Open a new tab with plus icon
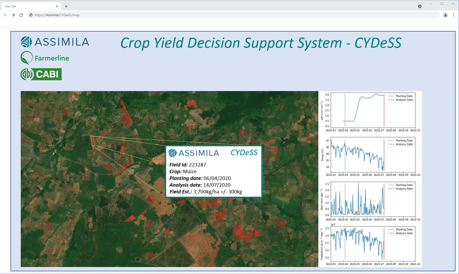Screen dimensions: 459x274 tap(66, 6)
